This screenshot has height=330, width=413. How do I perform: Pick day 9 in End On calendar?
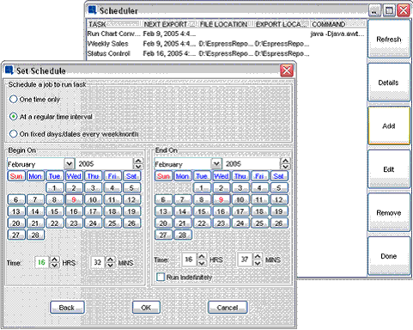(x=221, y=199)
